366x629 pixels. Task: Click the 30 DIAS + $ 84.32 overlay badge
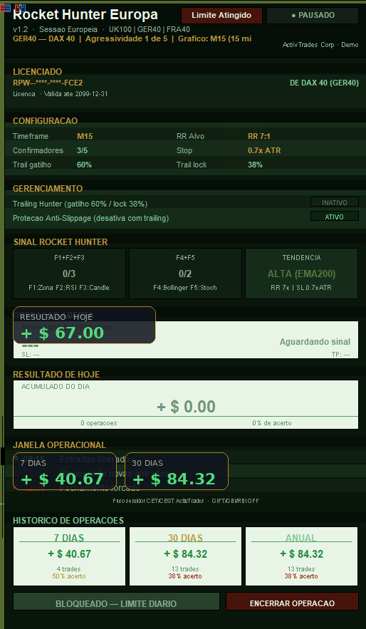point(177,472)
